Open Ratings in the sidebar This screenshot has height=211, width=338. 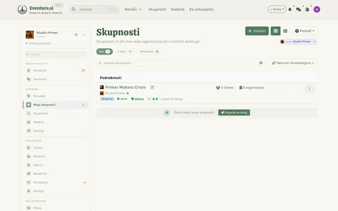tap(55, 191)
